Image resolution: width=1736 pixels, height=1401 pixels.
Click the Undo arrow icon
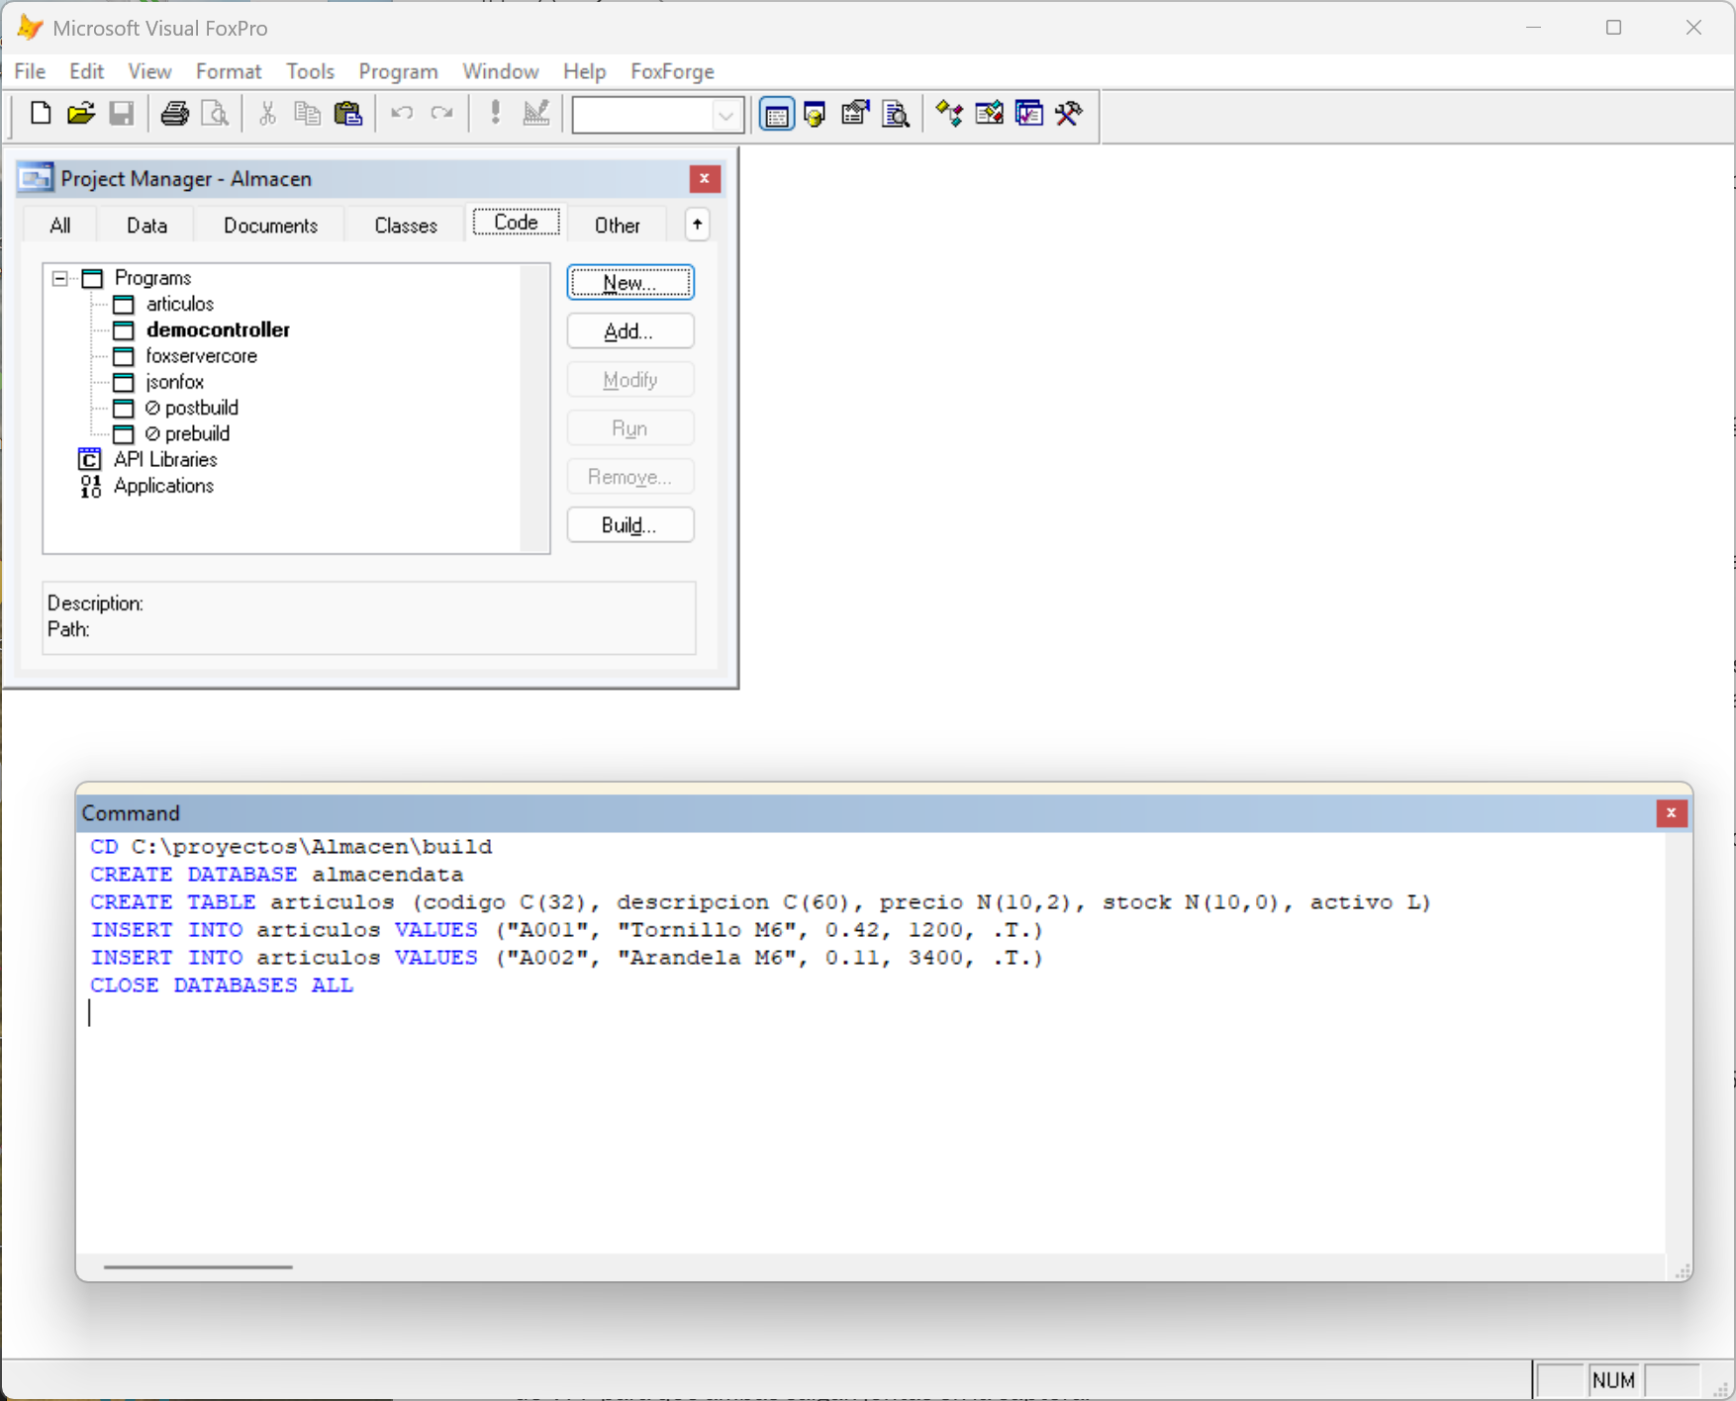click(402, 114)
